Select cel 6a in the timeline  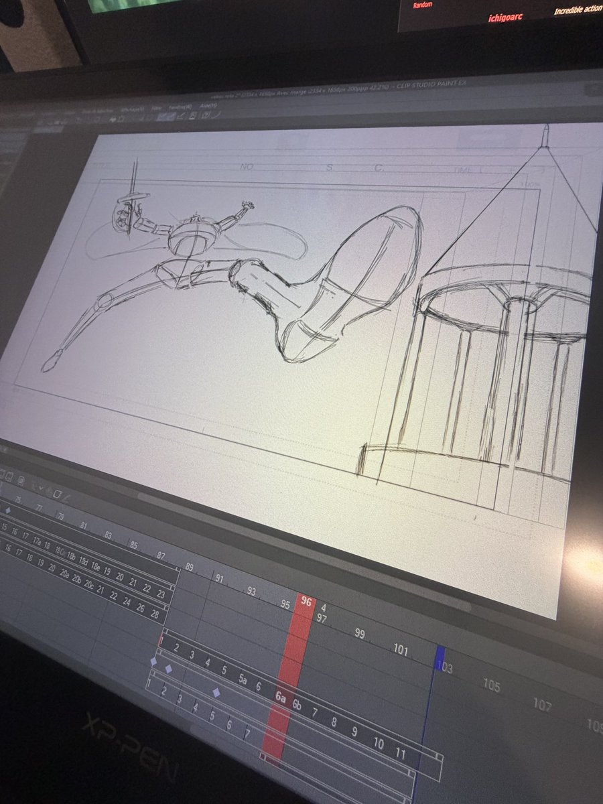tap(281, 697)
